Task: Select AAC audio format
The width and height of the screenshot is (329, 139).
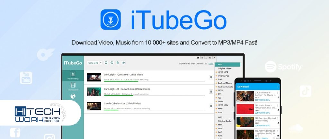Action: 220,132
